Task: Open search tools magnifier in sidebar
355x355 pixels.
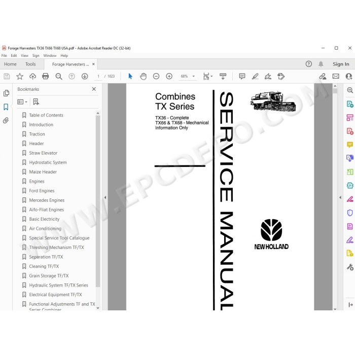Action: (350, 90)
